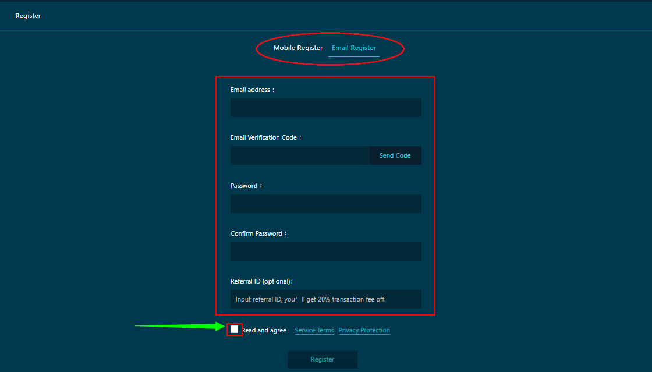The width and height of the screenshot is (652, 372).
Task: Focus the Email Verification Code field
Action: 299,155
